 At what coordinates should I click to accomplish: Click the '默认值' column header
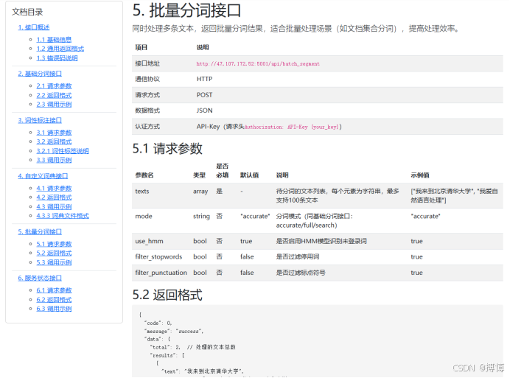click(x=249, y=175)
